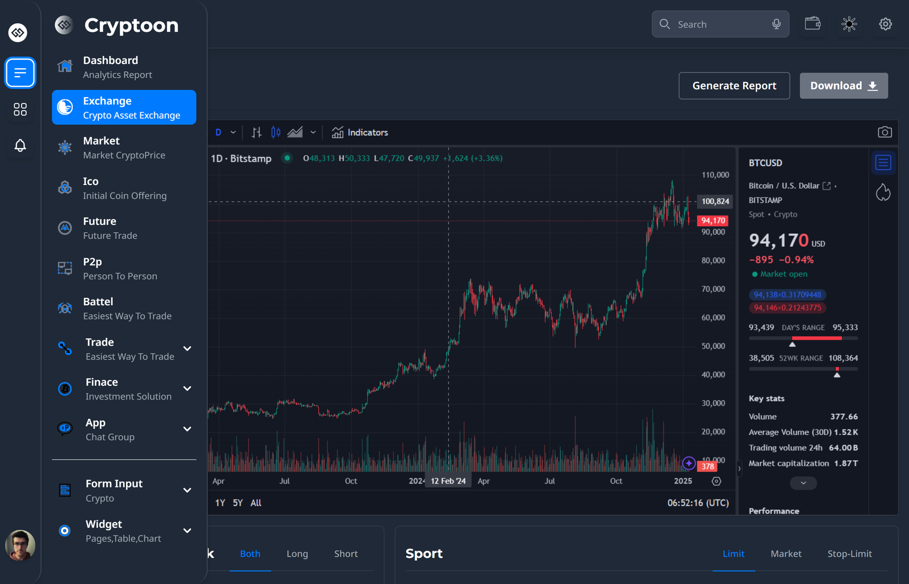The height and width of the screenshot is (584, 909).
Task: Take chart snapshot with camera icon
Action: click(885, 132)
